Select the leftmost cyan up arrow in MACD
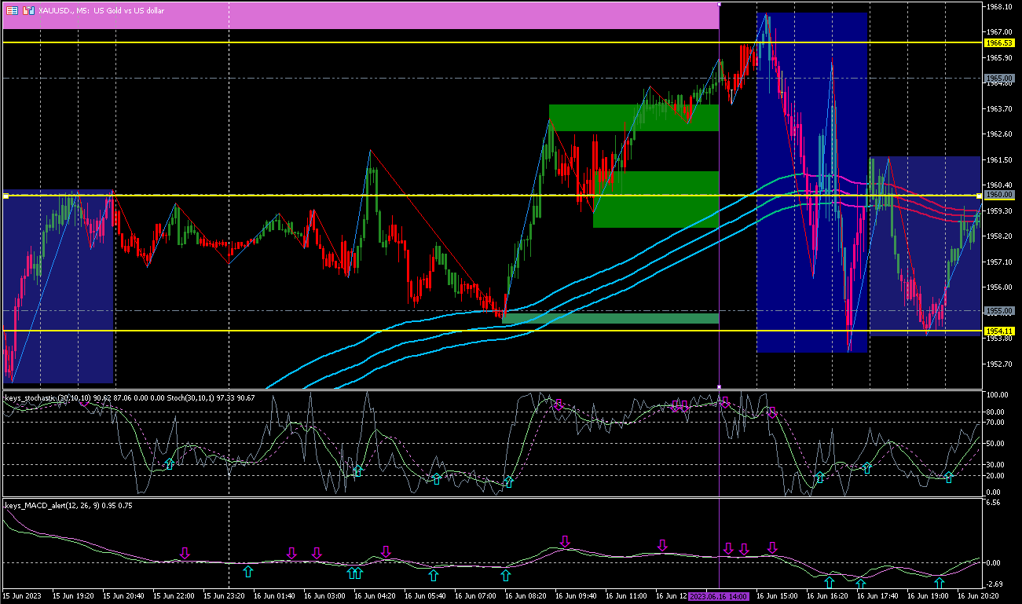This screenshot has height=604, width=1022. point(247,571)
